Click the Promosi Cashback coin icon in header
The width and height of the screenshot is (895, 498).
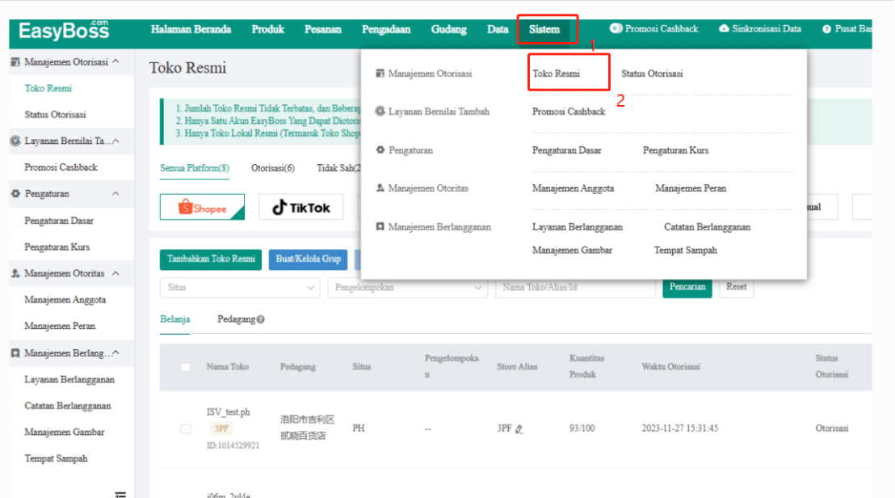pos(616,28)
